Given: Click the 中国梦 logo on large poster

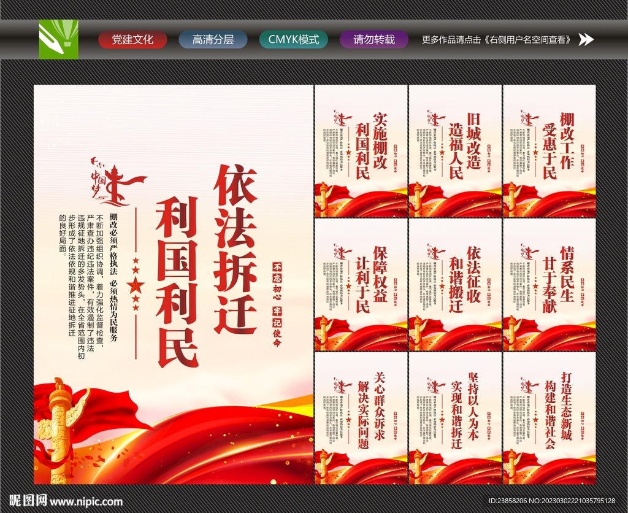Looking at the screenshot, I should [118, 181].
